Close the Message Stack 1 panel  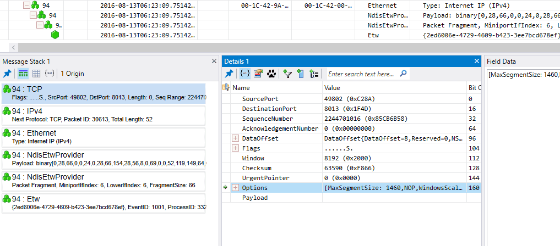tap(214, 61)
